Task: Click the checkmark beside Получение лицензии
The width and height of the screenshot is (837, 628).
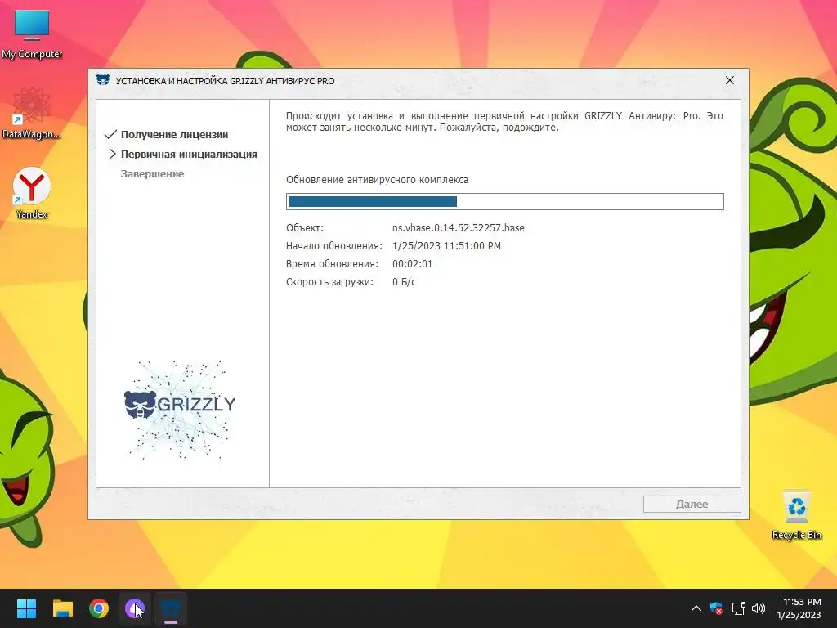Action: 110,135
